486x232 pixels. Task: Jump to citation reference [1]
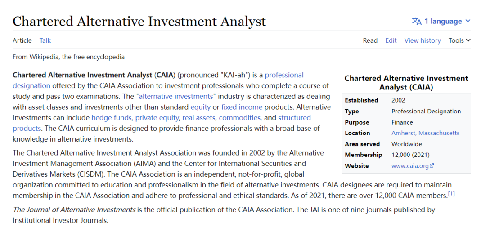(451, 194)
